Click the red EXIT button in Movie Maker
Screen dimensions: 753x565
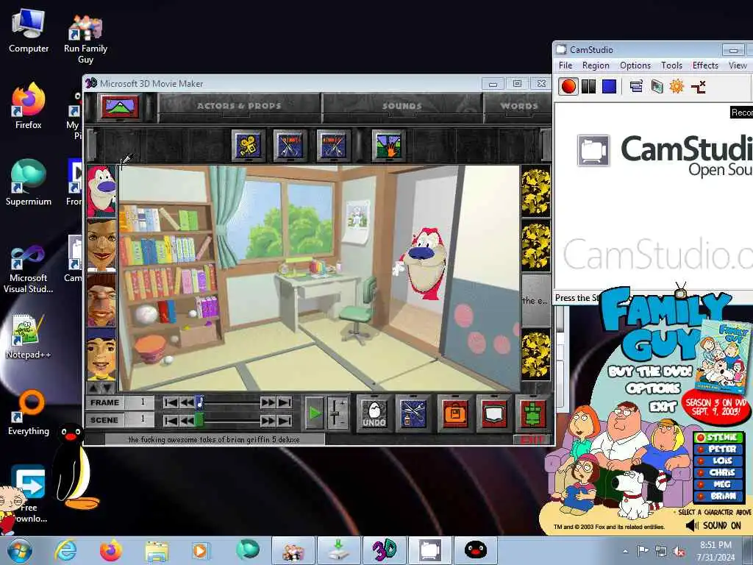[x=531, y=440]
